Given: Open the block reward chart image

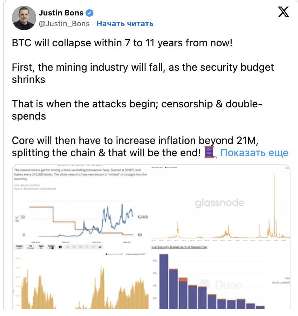Looking at the screenshot, I should 80,203.
